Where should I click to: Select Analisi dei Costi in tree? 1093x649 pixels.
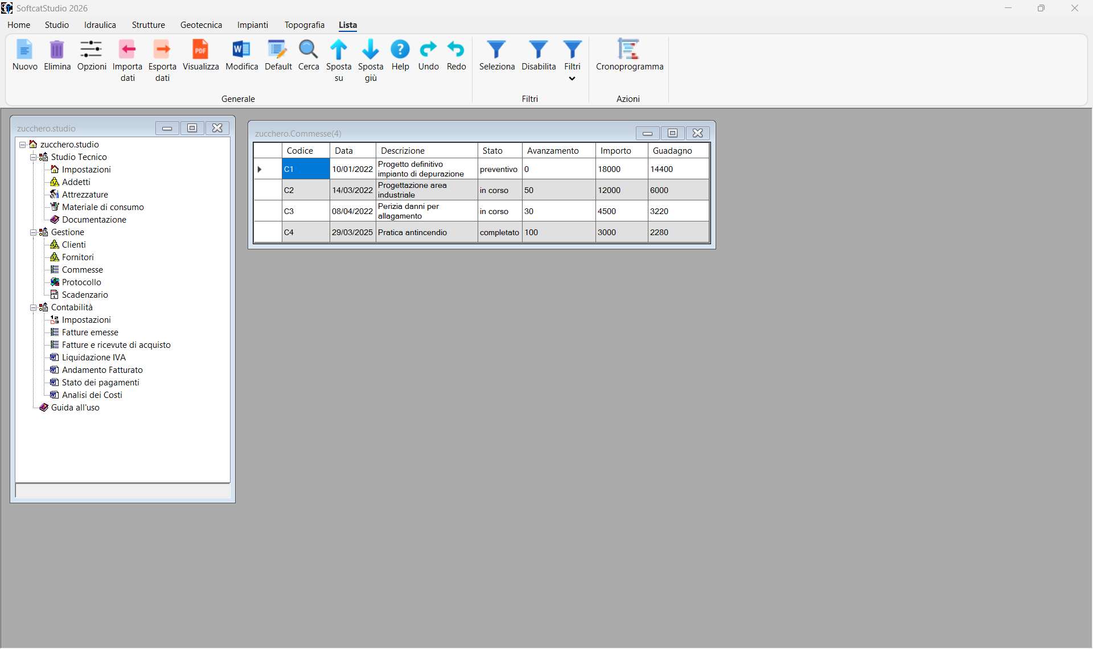[92, 395]
